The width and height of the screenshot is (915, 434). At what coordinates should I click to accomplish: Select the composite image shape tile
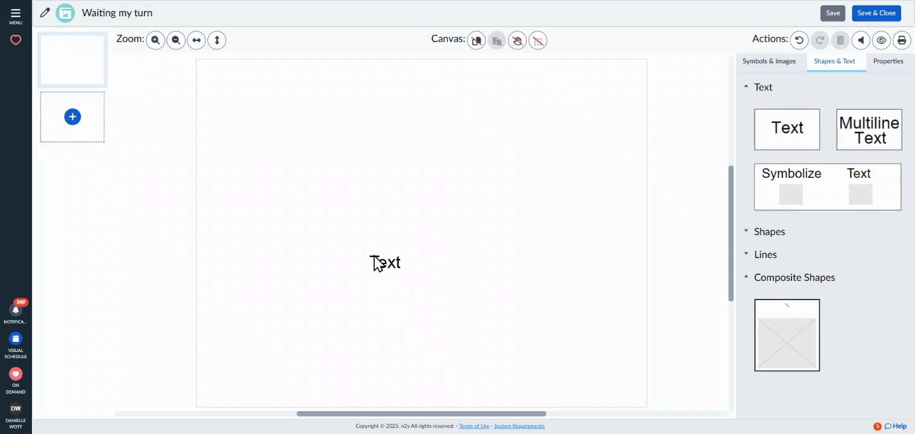click(787, 335)
